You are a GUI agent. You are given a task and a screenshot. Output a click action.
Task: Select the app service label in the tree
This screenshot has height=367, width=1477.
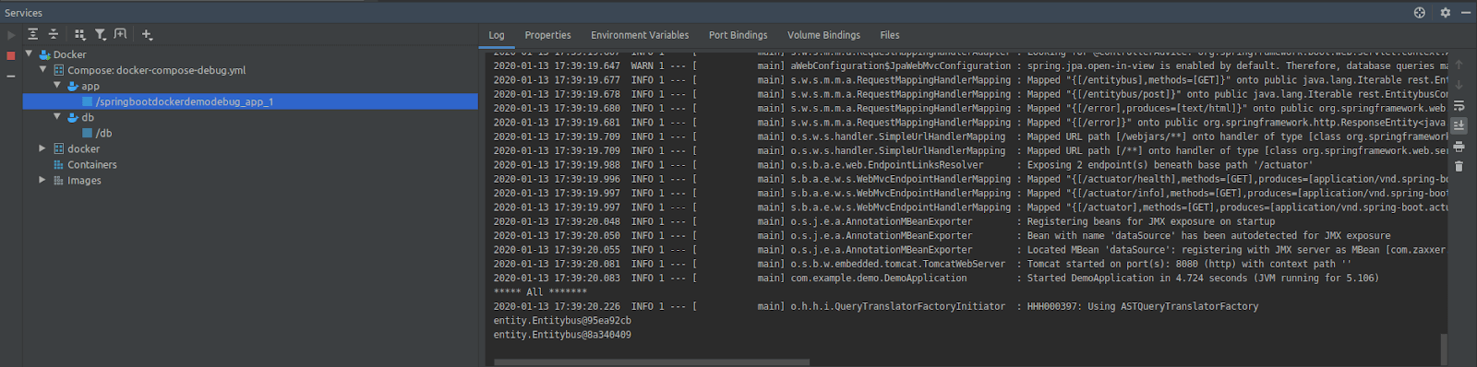90,86
